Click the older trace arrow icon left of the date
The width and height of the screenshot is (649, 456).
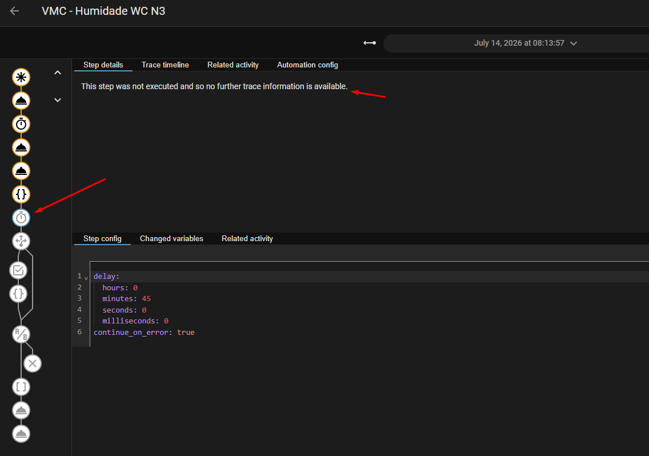click(370, 43)
